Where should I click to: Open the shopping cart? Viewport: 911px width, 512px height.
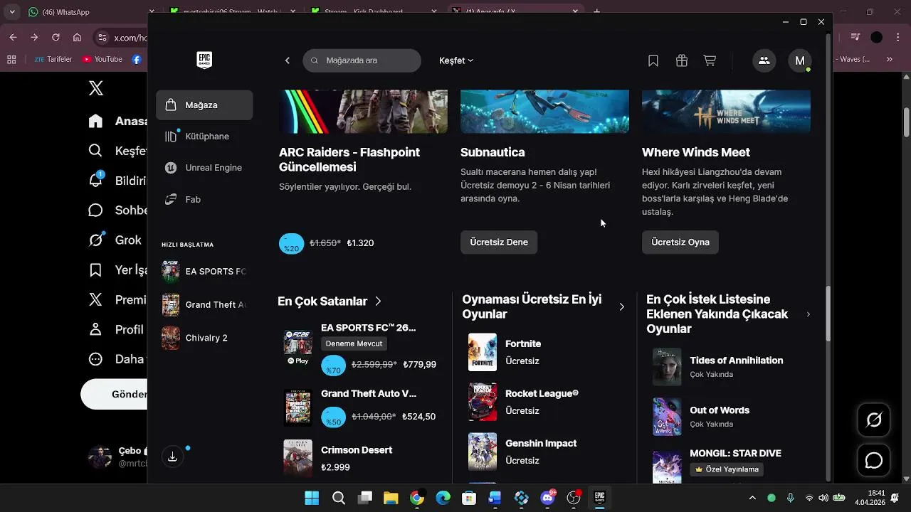pos(710,61)
